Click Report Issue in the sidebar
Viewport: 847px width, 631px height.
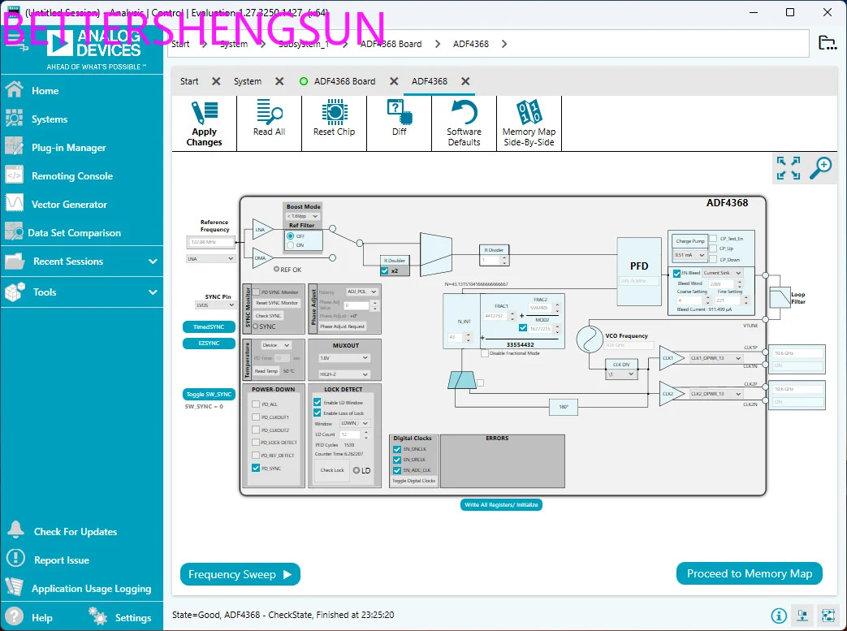click(x=61, y=560)
